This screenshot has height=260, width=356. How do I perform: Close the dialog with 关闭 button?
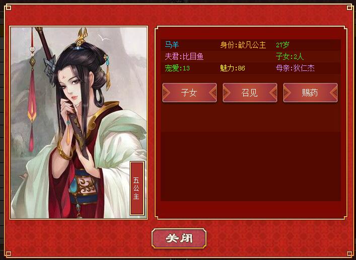click(x=179, y=238)
